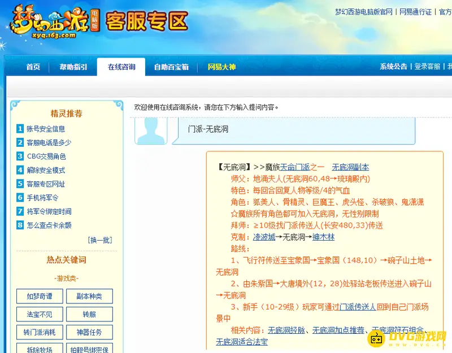Click number 5 icon beside 客服专区网址
The height and width of the screenshot is (353, 452).
[20, 184]
